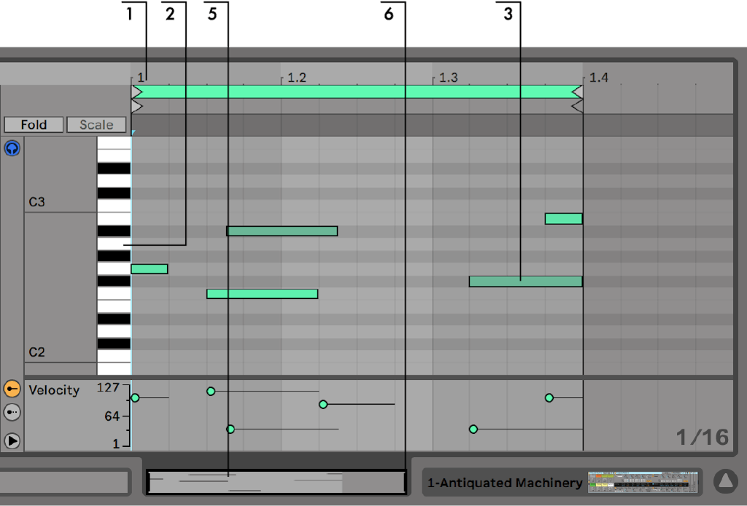Toggle Fold mode on
This screenshot has height=506, width=747.
(33, 124)
